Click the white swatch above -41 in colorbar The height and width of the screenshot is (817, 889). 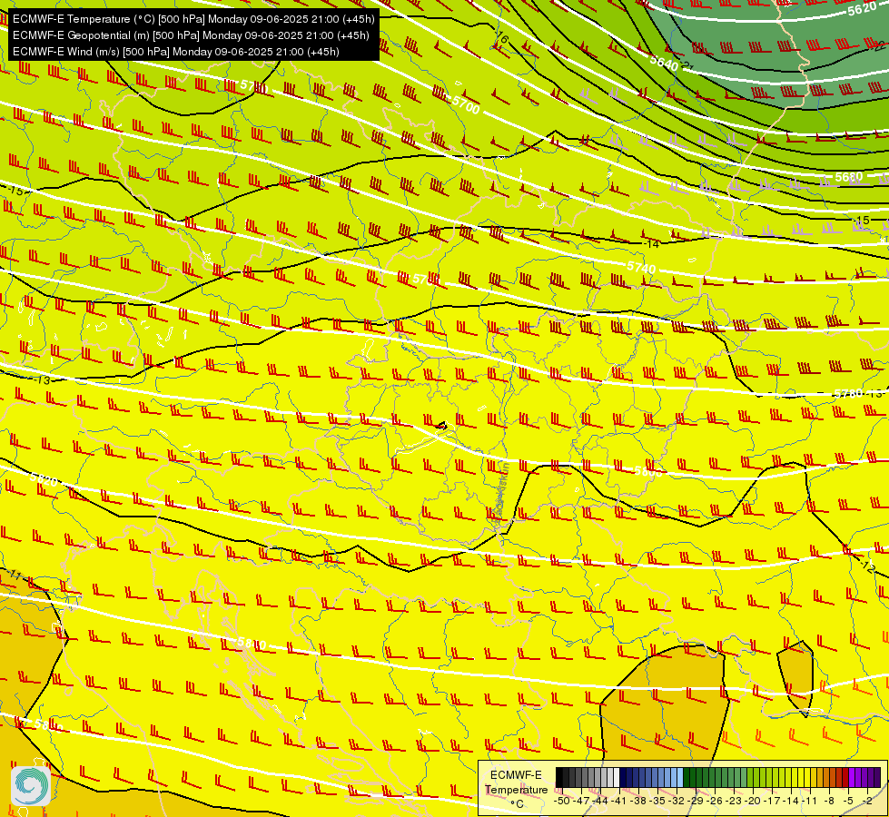pos(617,778)
